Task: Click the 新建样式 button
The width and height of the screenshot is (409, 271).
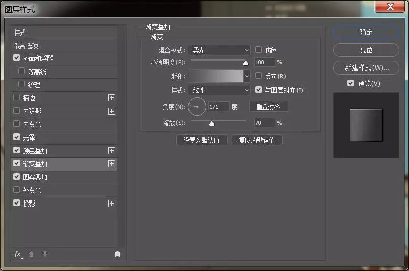Action: coord(366,67)
